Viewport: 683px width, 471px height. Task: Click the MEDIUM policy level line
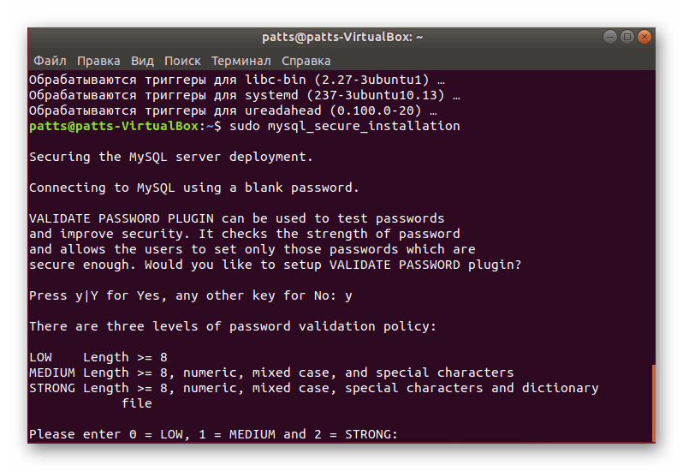271,373
